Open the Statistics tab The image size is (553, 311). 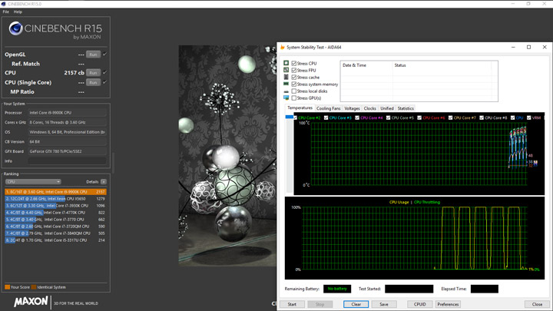tap(406, 108)
